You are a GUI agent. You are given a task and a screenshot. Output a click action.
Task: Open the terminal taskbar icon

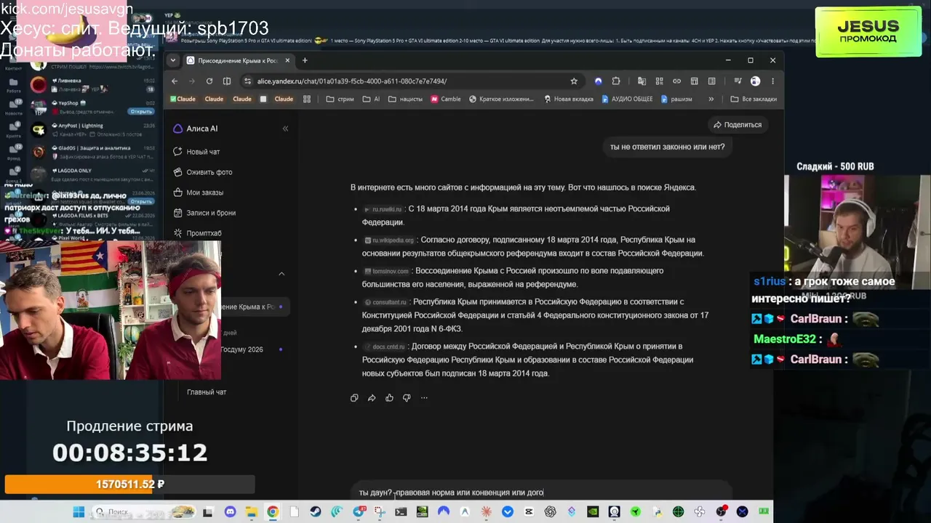[401, 512]
